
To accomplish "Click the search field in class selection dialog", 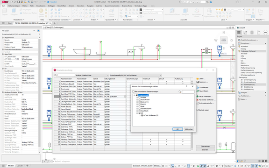I will click(x=188, y=92).
